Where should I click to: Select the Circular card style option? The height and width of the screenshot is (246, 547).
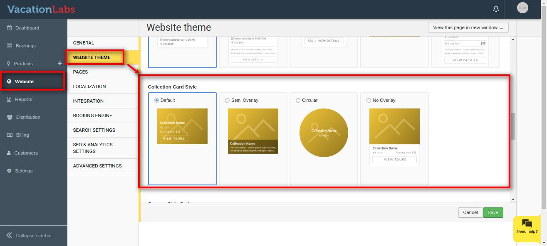point(298,100)
